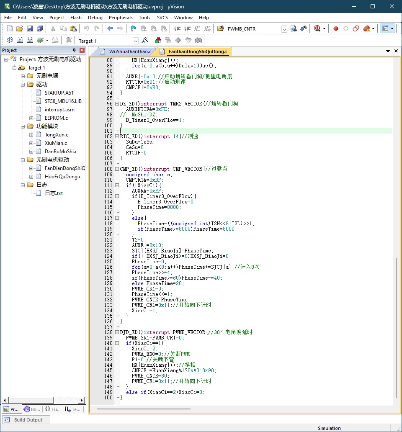402x432 pixels.
Task: Click the Save file toolbar icon
Action: 30,28
